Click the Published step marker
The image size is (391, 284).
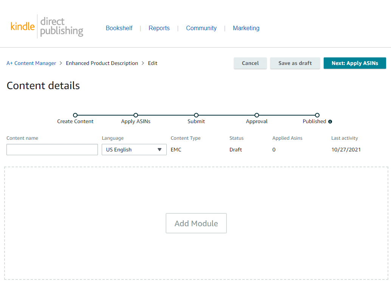coord(317,115)
